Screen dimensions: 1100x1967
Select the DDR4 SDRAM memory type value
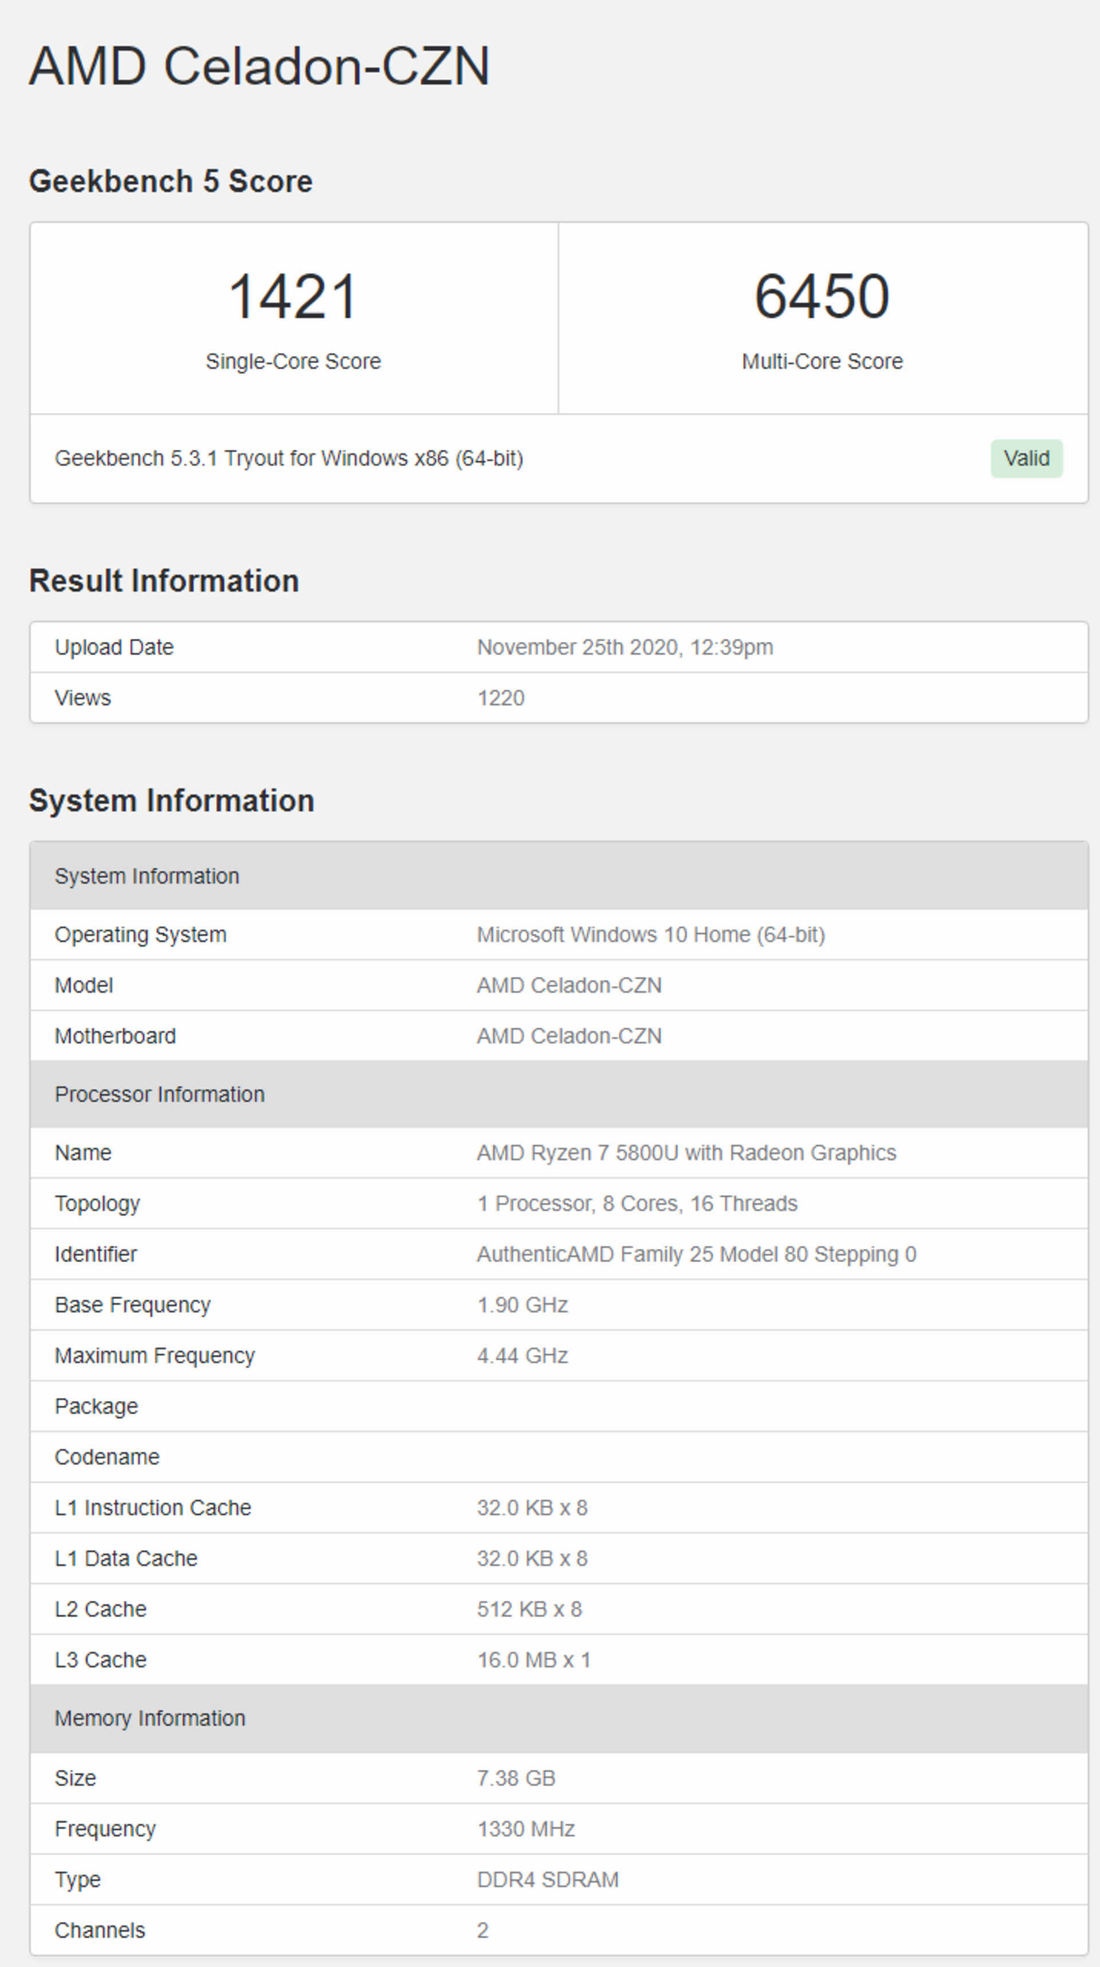click(548, 1879)
